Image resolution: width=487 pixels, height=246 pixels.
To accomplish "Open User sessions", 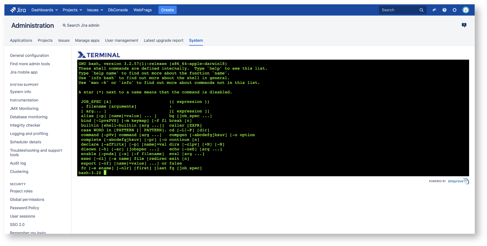I will coord(22,216).
